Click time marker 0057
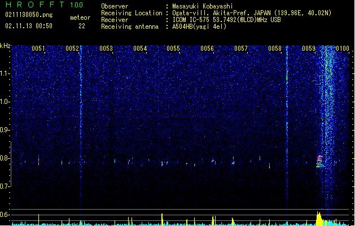The image size is (355, 226). point(241,49)
